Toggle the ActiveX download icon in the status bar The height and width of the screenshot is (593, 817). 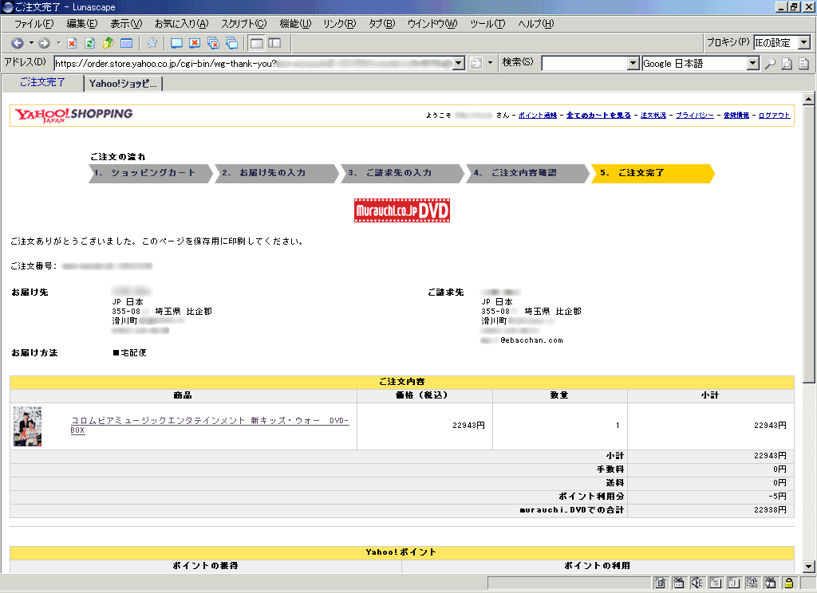(x=752, y=583)
